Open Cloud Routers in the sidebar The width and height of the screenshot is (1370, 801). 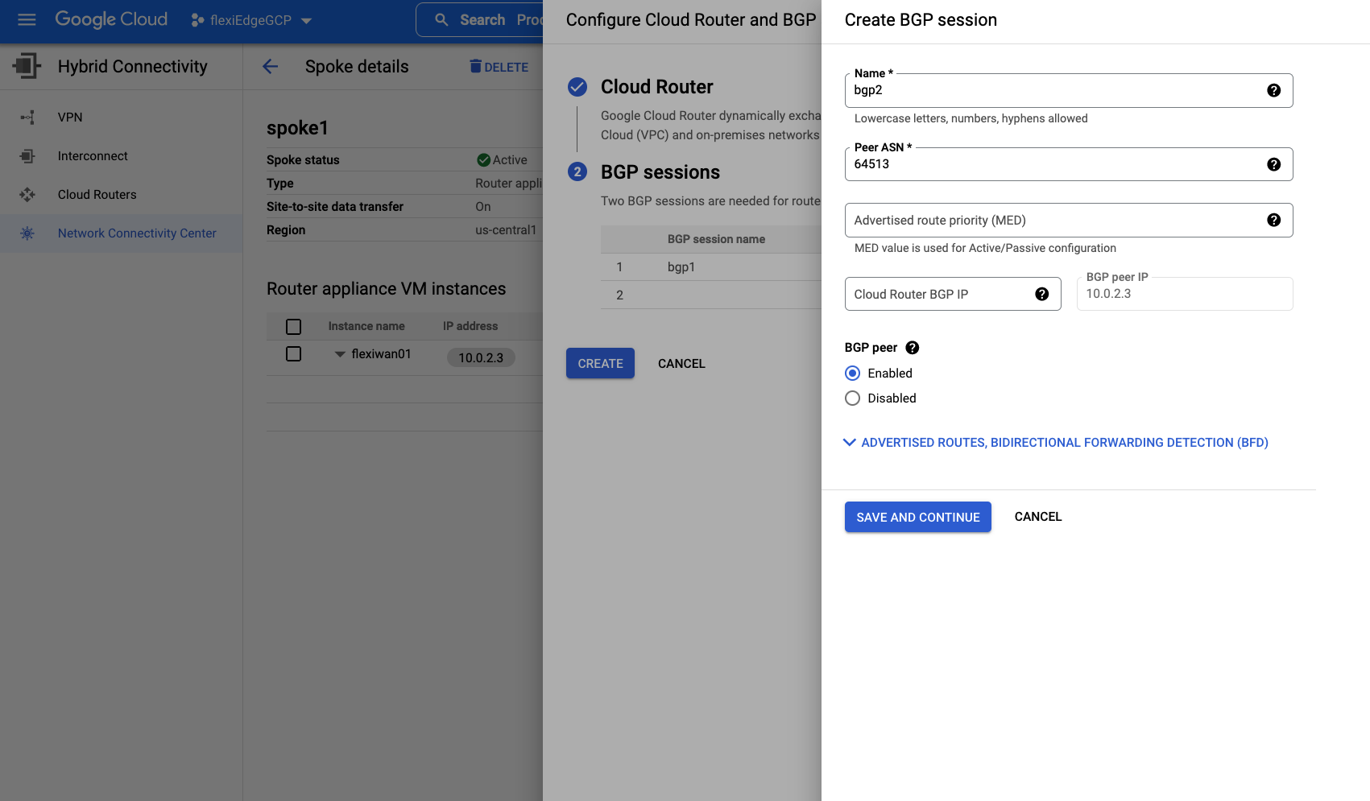[x=97, y=194]
